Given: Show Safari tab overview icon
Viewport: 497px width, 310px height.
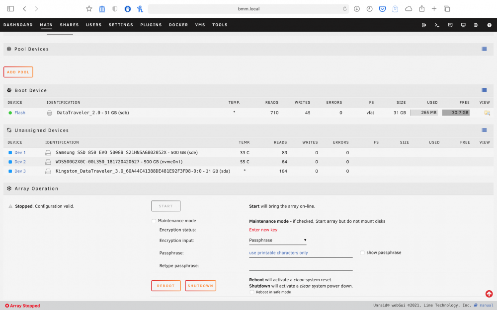Looking at the screenshot, I should pyautogui.click(x=447, y=9).
